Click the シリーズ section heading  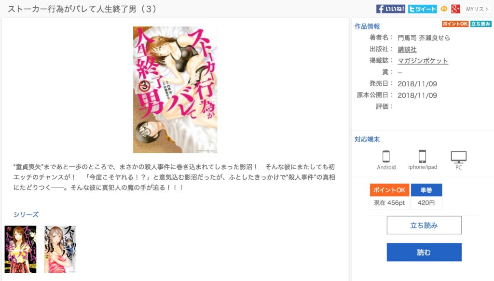pos(26,214)
